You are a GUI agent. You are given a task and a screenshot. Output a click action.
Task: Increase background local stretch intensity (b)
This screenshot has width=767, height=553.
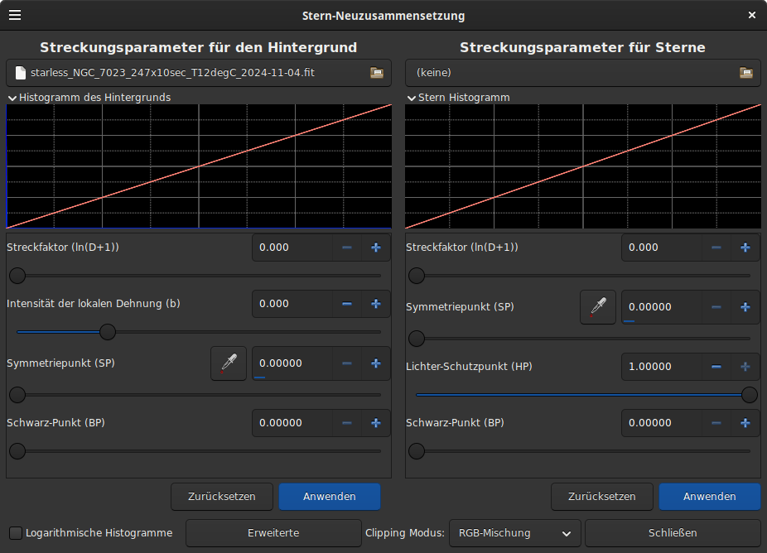point(375,304)
